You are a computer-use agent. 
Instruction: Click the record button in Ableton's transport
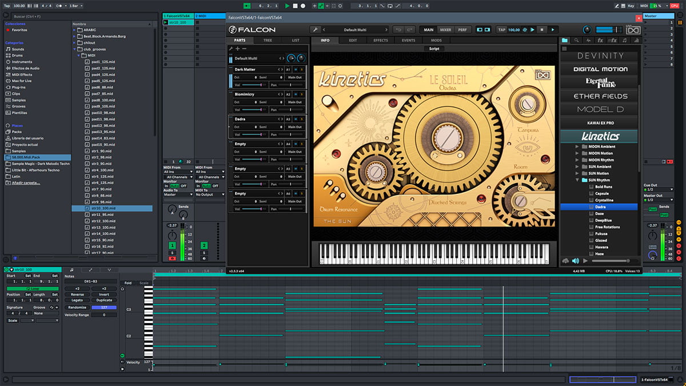click(303, 6)
